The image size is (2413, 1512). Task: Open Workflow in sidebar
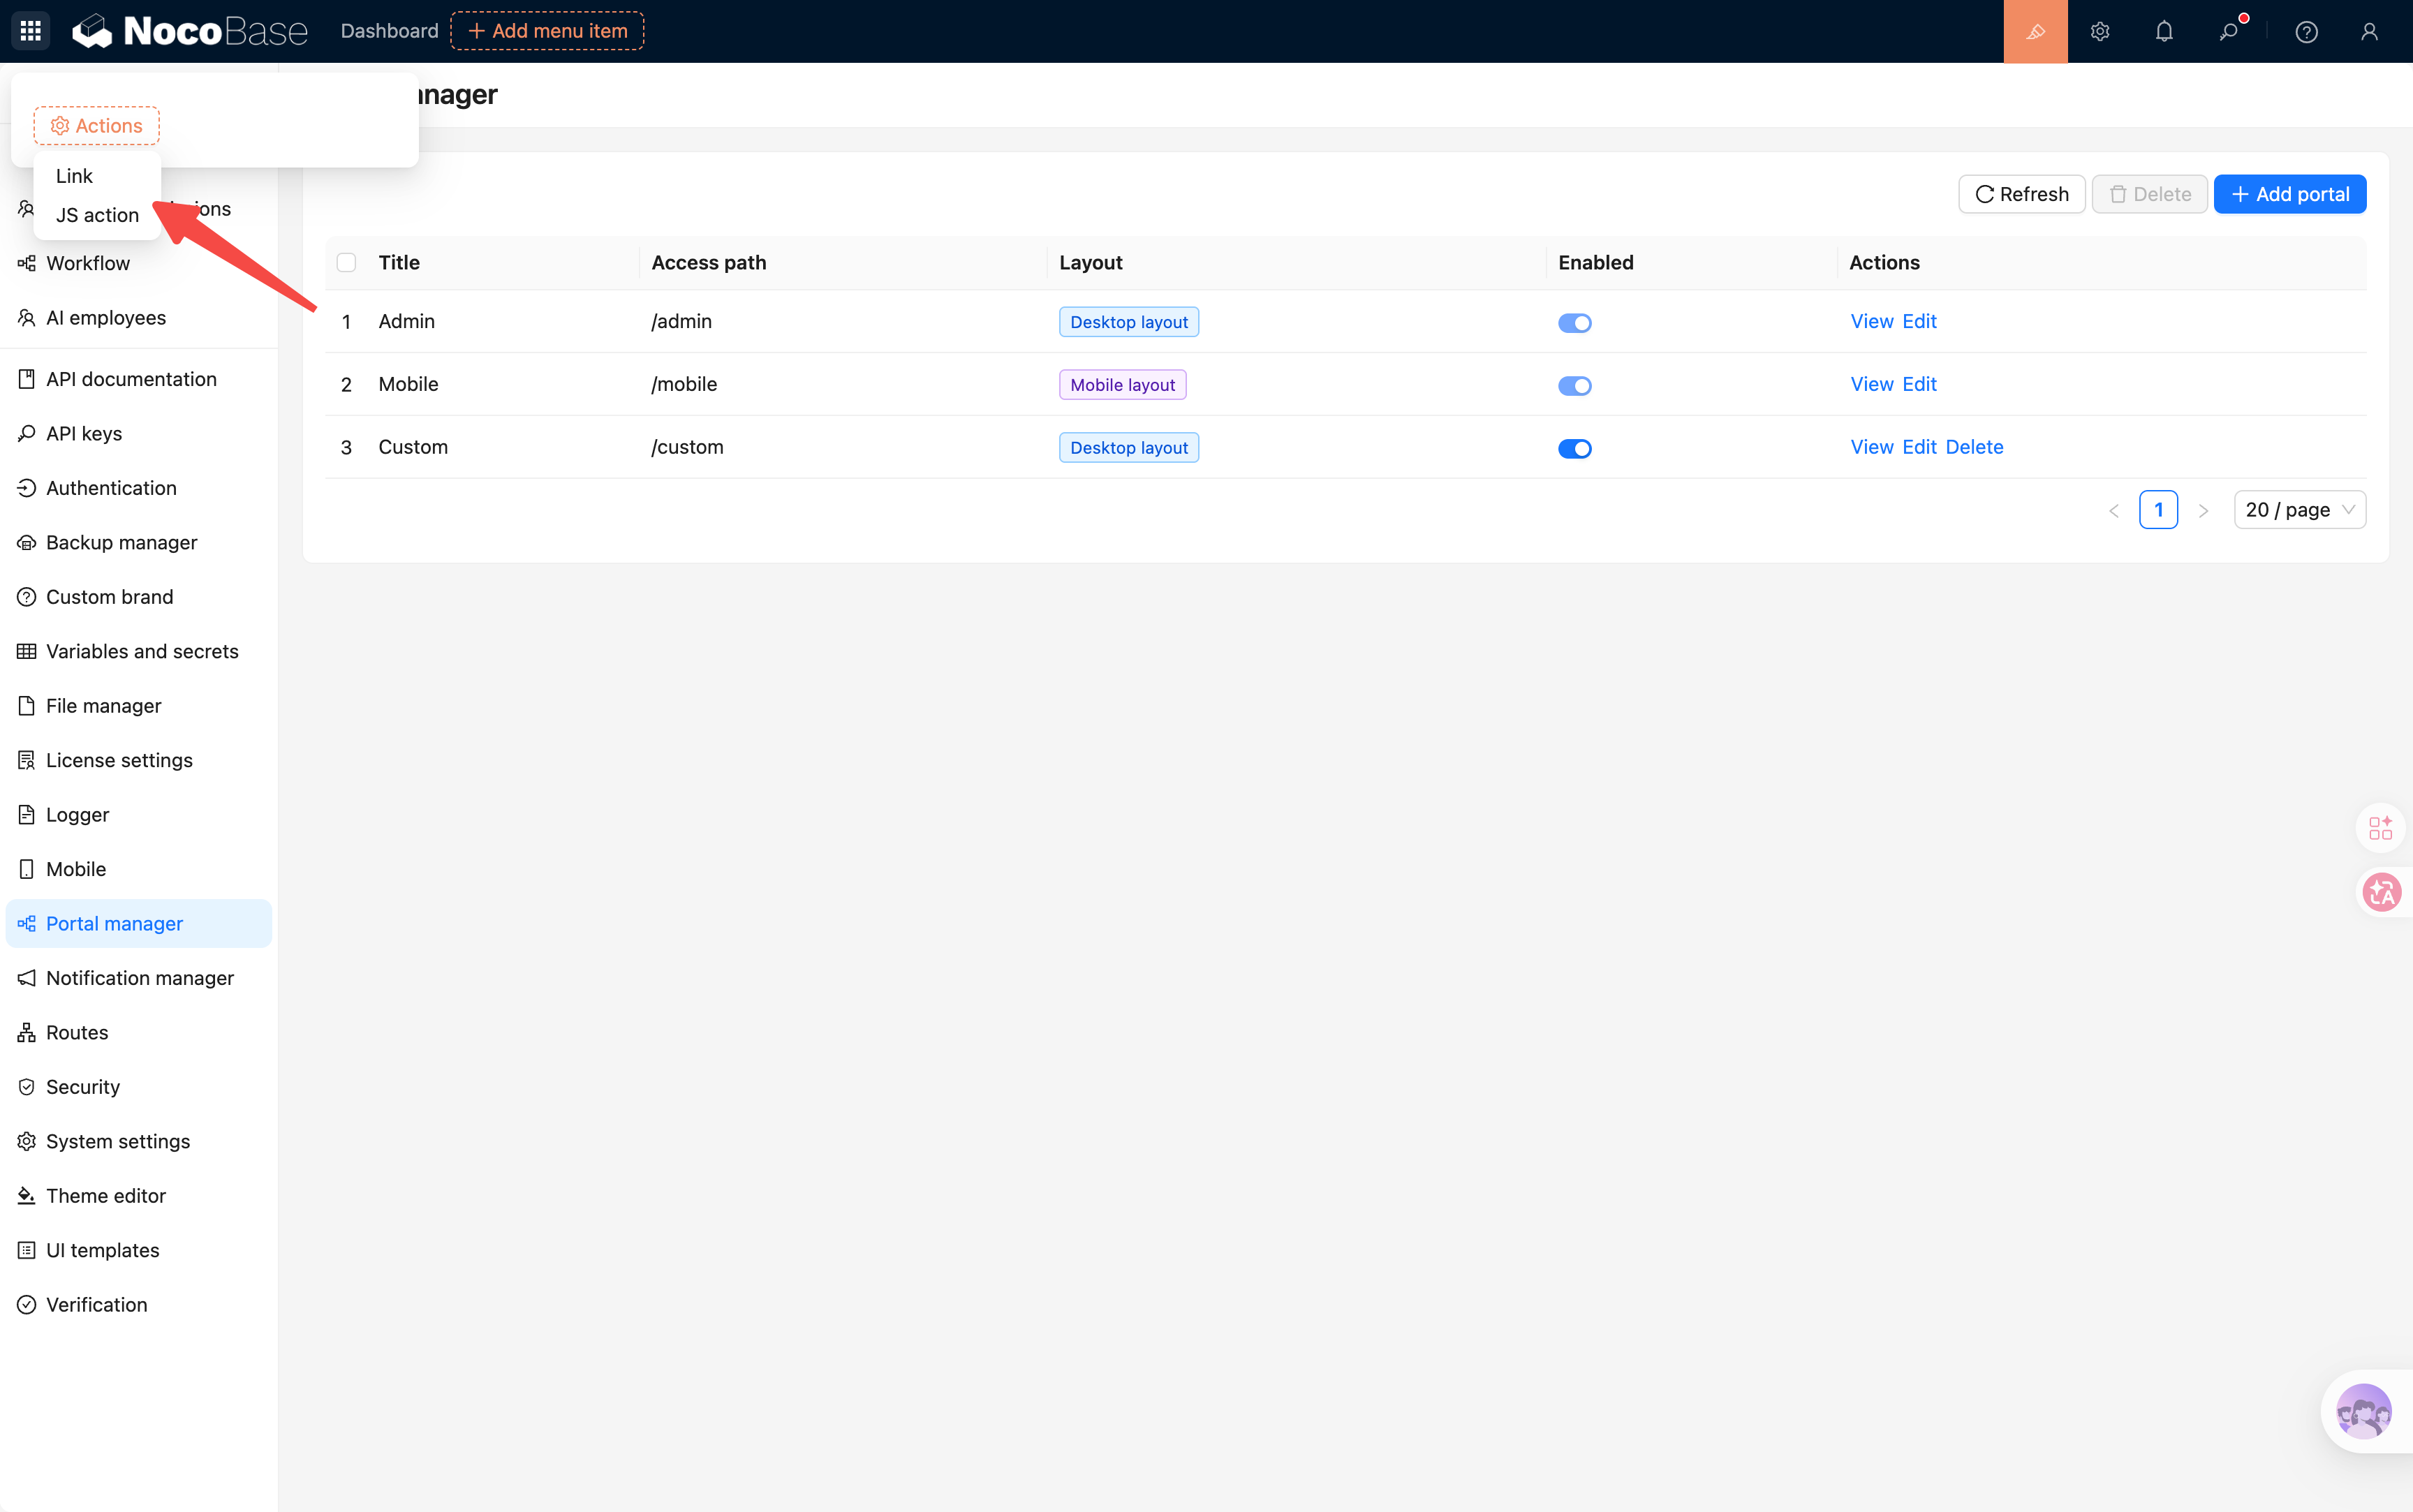pos(138,263)
